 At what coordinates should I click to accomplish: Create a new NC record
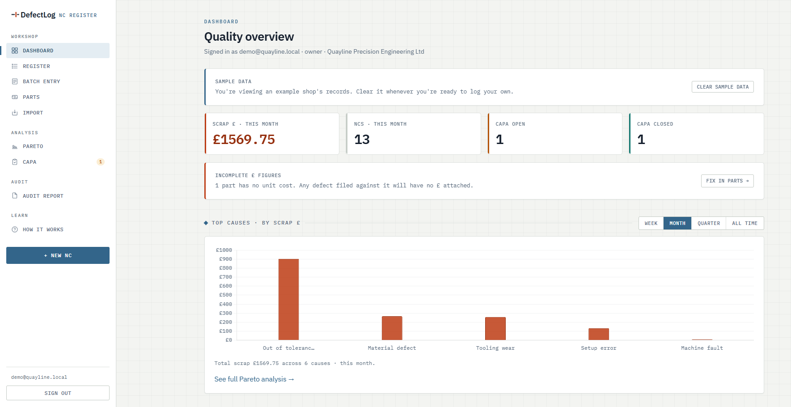[58, 255]
